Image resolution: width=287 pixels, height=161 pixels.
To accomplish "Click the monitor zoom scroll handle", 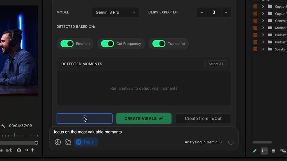I will coord(36,143).
